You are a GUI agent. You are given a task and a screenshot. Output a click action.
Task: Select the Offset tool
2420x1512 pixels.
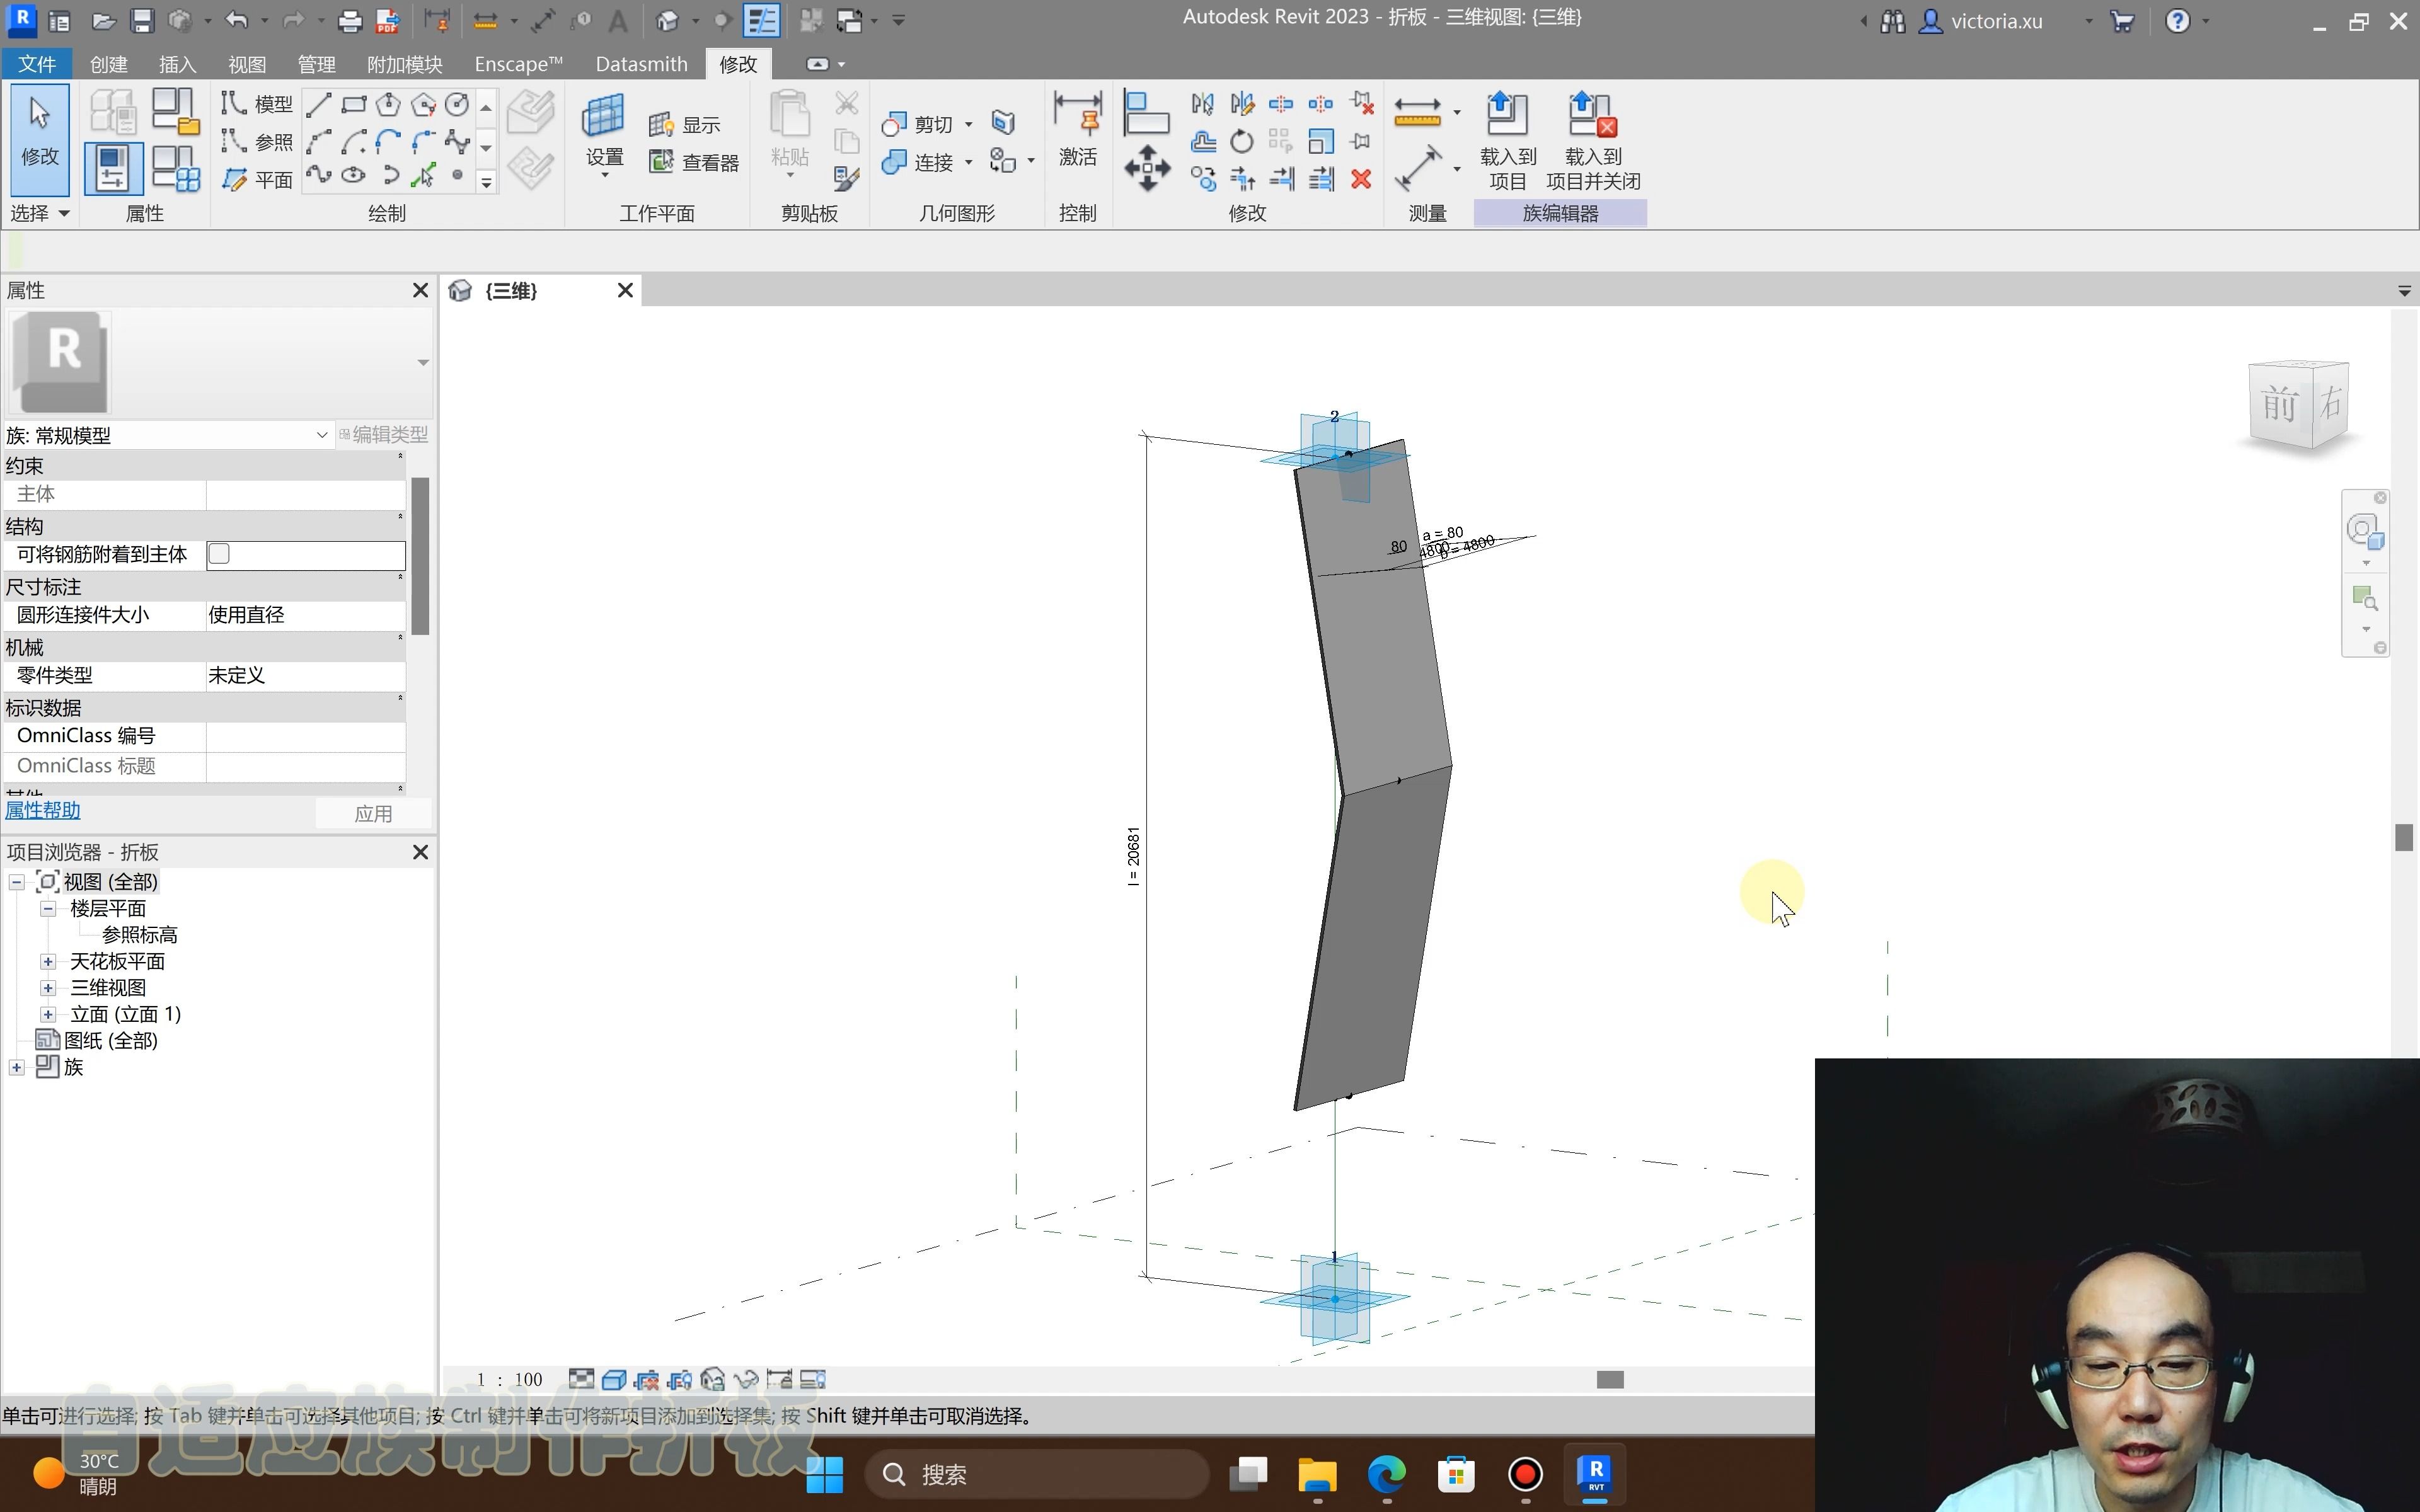1203,141
